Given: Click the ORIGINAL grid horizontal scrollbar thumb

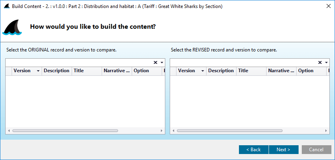Looking at the screenshot, I should pos(65,130).
